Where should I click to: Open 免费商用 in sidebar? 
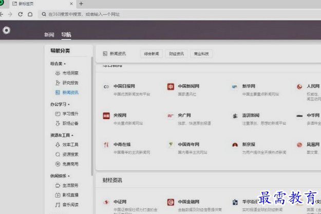pos(67,164)
